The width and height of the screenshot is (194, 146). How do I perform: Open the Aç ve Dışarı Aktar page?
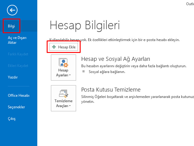[17, 40]
